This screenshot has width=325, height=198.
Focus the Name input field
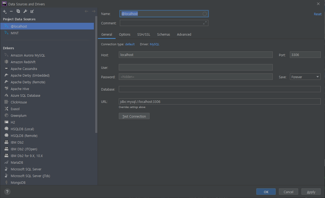coord(164,14)
